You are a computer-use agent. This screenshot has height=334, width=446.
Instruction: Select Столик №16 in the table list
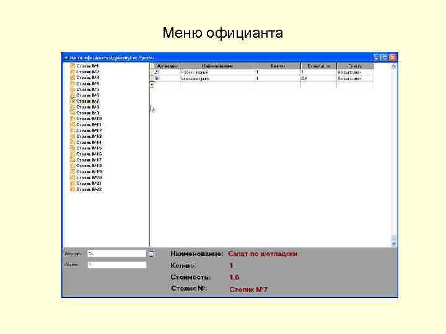pyautogui.click(x=89, y=154)
